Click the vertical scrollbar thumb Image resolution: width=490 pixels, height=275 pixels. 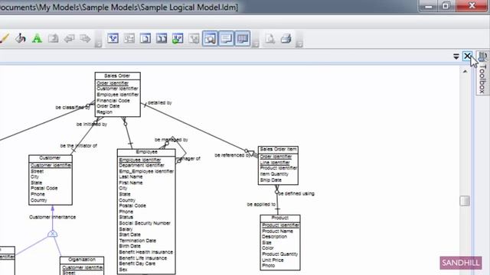(465, 201)
